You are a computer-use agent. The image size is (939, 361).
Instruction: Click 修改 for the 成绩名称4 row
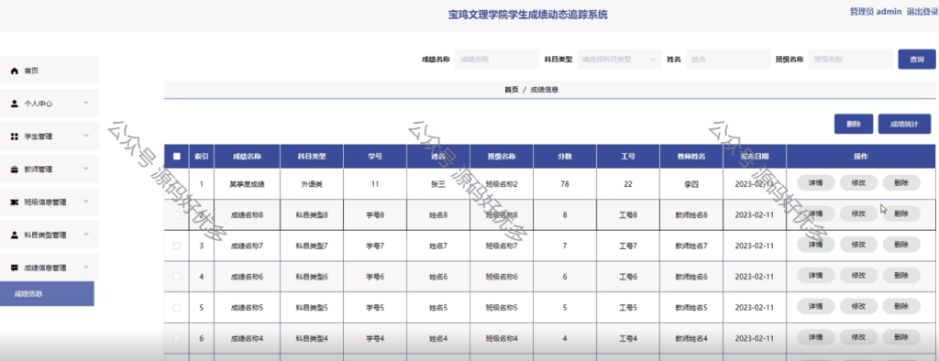(x=858, y=338)
